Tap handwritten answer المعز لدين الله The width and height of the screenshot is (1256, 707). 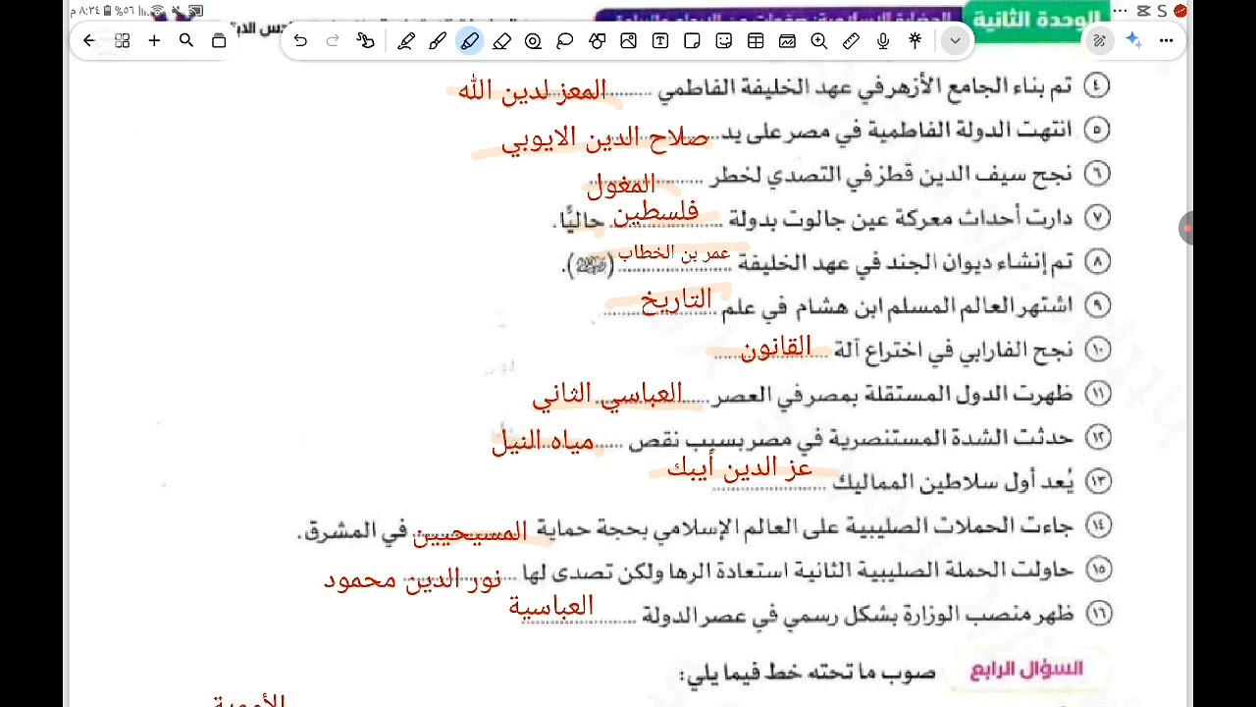click(533, 91)
